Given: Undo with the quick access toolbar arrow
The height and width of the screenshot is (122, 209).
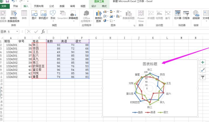Looking at the screenshot, I should [x=13, y=1].
